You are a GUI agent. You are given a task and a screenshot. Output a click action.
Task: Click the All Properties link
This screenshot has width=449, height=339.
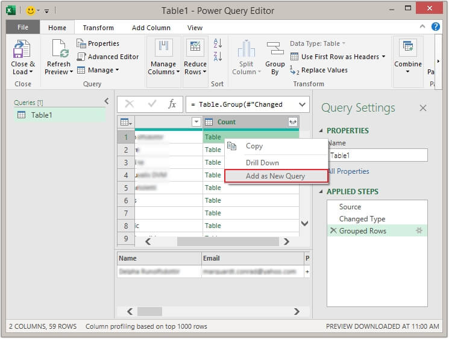tap(348, 171)
